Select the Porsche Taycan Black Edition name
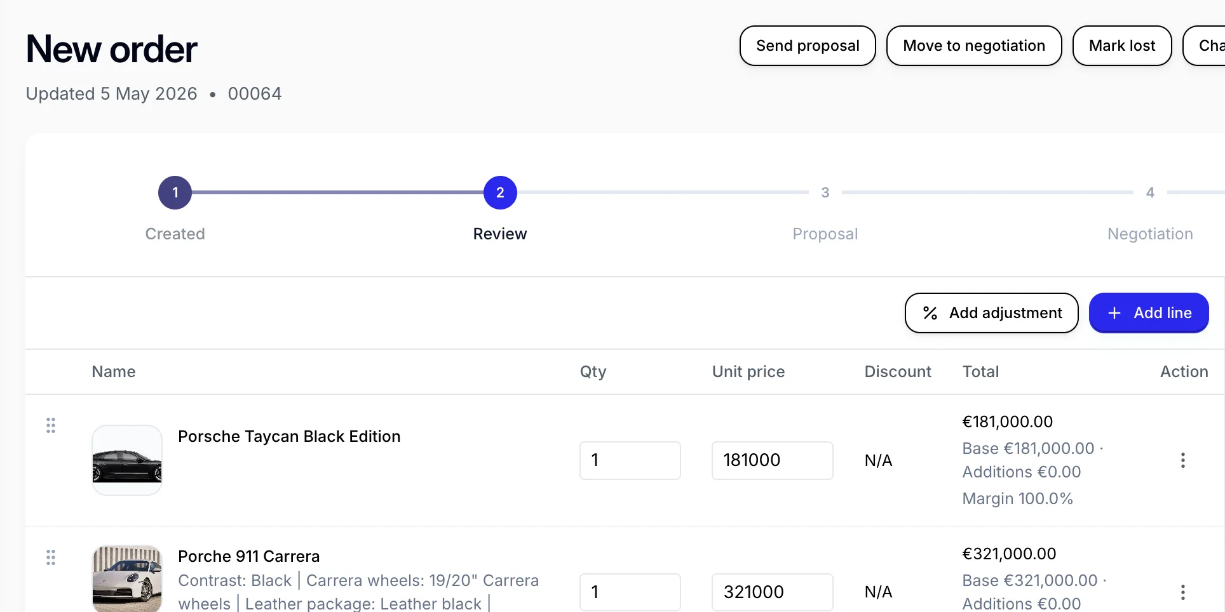This screenshot has width=1225, height=612. (x=289, y=437)
